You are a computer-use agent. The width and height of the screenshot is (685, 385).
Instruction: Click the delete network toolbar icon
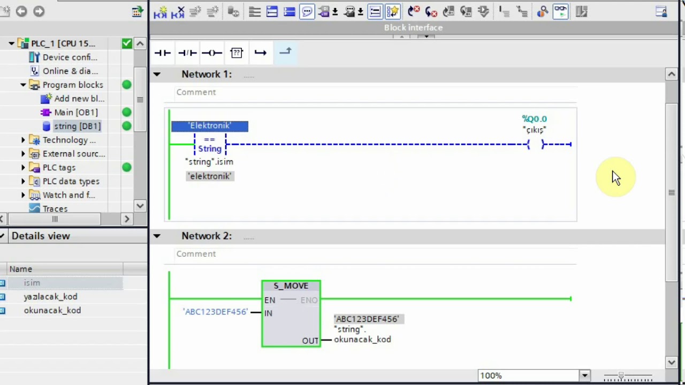point(178,11)
